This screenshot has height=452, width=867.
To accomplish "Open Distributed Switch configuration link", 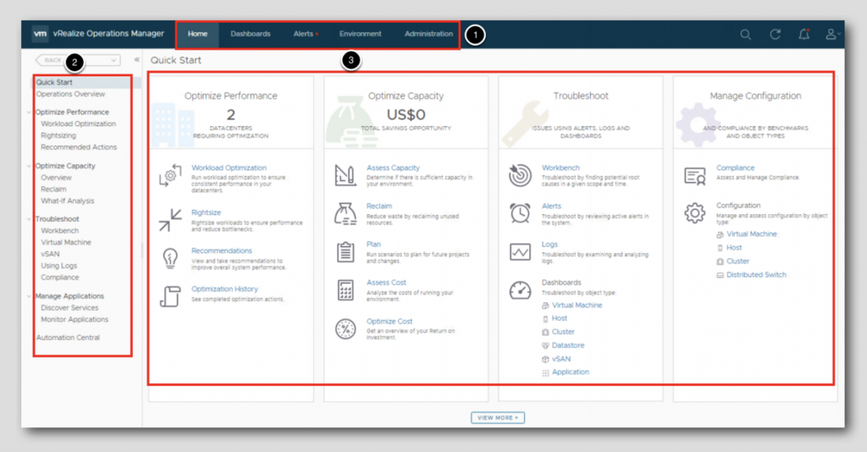I will tap(756, 274).
